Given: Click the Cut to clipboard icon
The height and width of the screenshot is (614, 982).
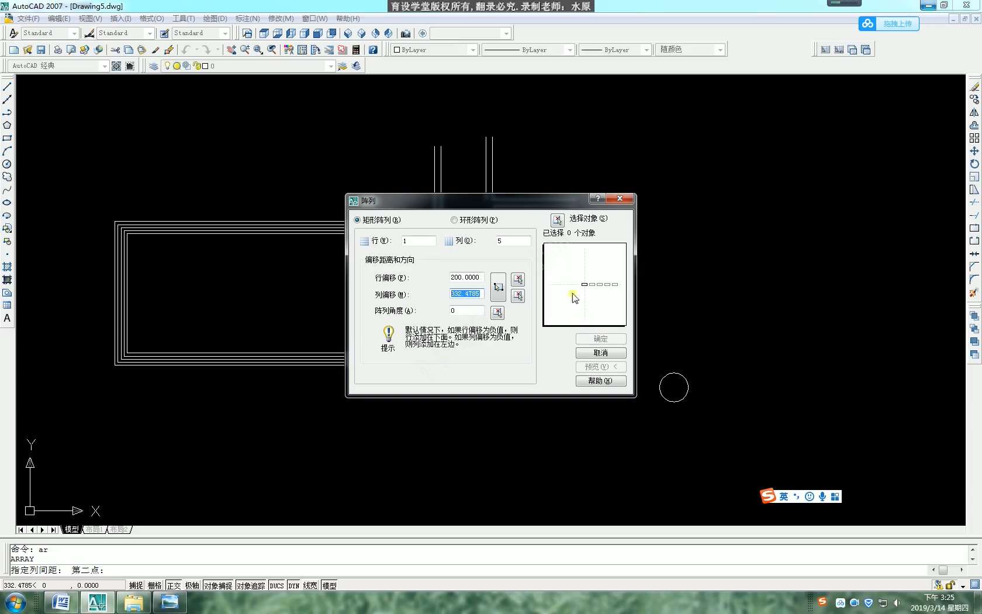Looking at the screenshot, I should pyautogui.click(x=115, y=50).
